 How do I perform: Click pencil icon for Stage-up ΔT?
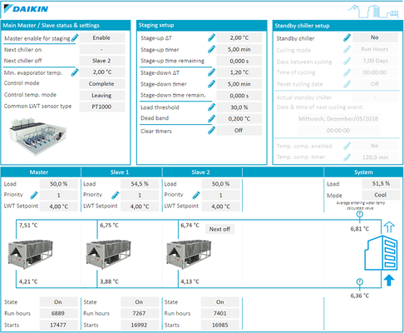211,37
